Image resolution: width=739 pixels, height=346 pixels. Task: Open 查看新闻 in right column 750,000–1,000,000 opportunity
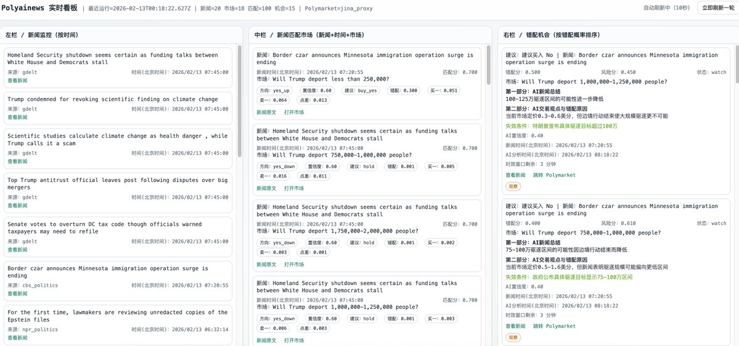coord(516,326)
